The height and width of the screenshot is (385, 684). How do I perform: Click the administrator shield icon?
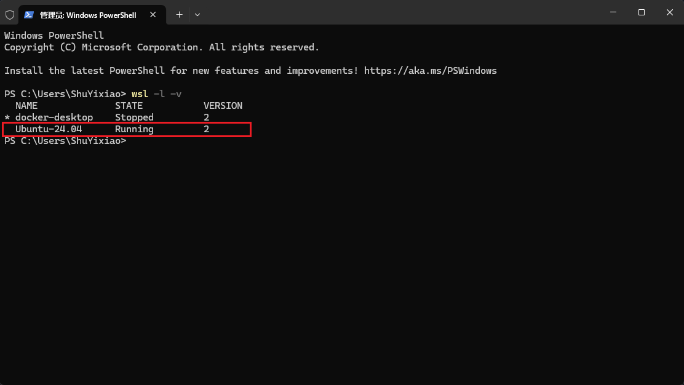pyautogui.click(x=10, y=15)
